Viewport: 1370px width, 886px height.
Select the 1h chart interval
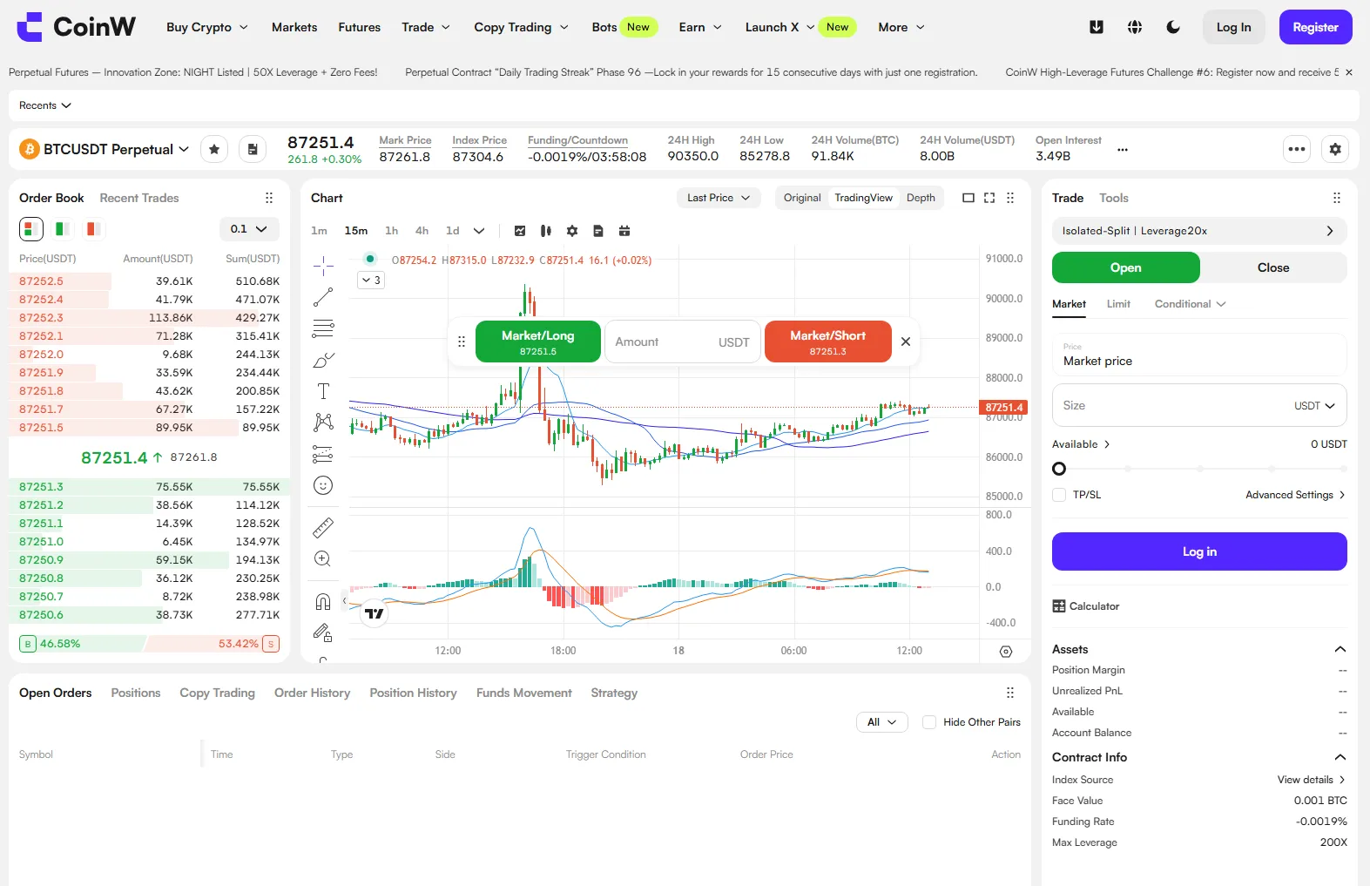tap(392, 231)
